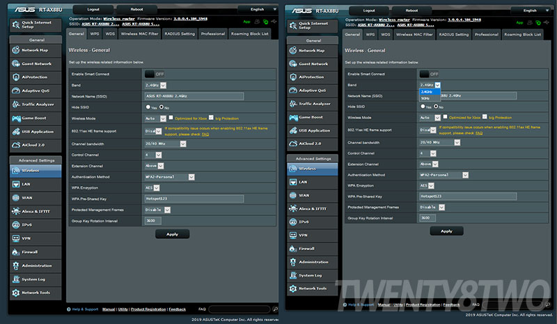Click FAQ search box in left window footer

point(240,309)
